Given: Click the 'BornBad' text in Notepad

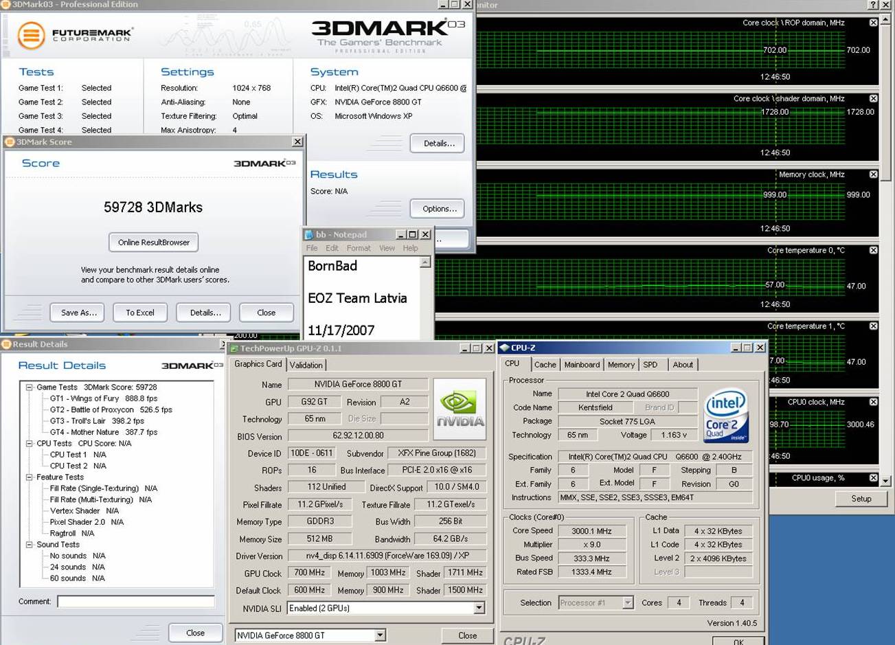Looking at the screenshot, I should click(332, 266).
